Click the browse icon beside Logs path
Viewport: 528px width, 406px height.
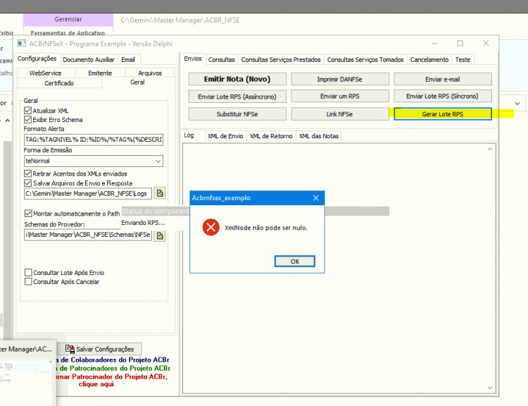point(160,193)
